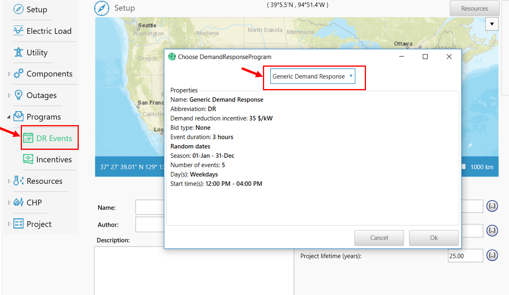Click the sensitivity braces button beside Project lifetime
This screenshot has width=509, height=295.
492,256
